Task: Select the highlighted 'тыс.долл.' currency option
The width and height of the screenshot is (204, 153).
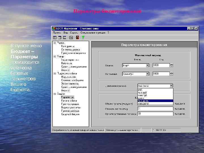Action: [x=143, y=101]
